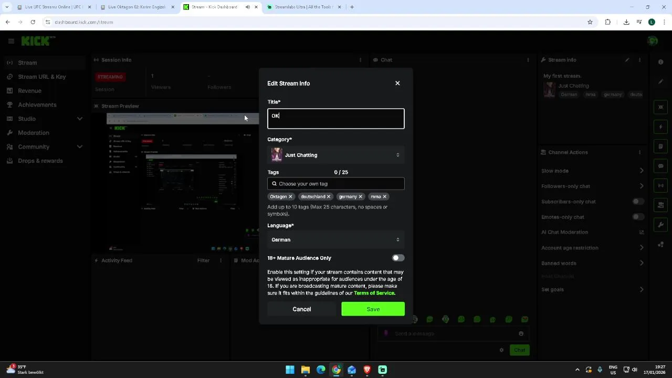
Task: Open the Chat panel options menu
Action: [x=528, y=60]
